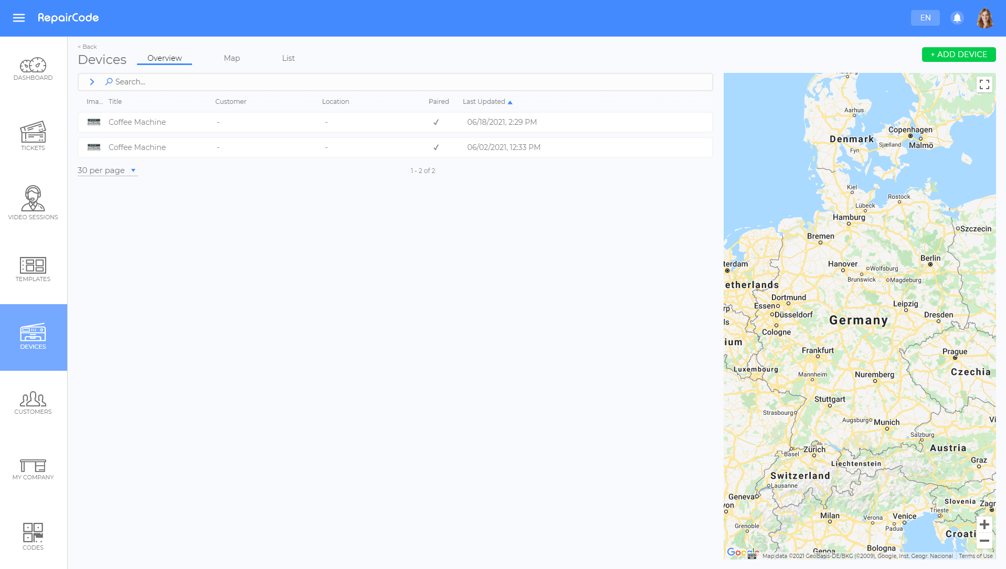Click paired checkmark of first Coffee Machine

(436, 122)
